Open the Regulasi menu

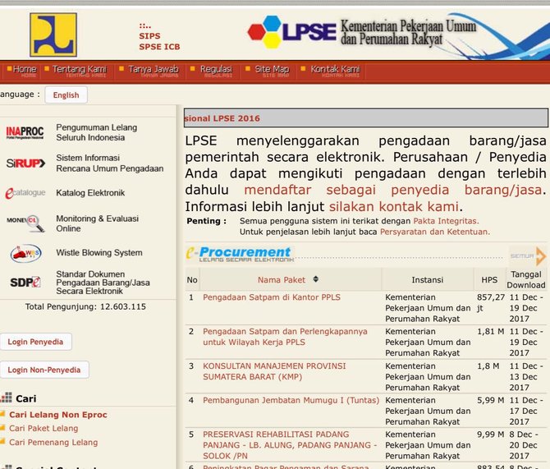coord(212,70)
